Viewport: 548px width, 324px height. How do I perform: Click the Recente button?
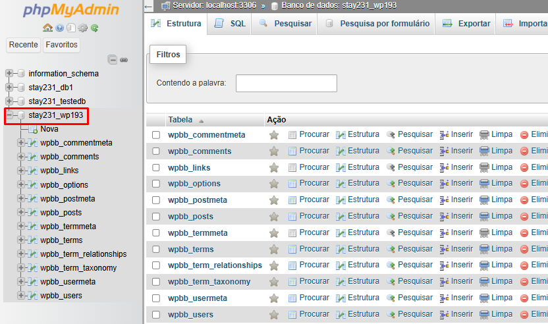point(24,45)
